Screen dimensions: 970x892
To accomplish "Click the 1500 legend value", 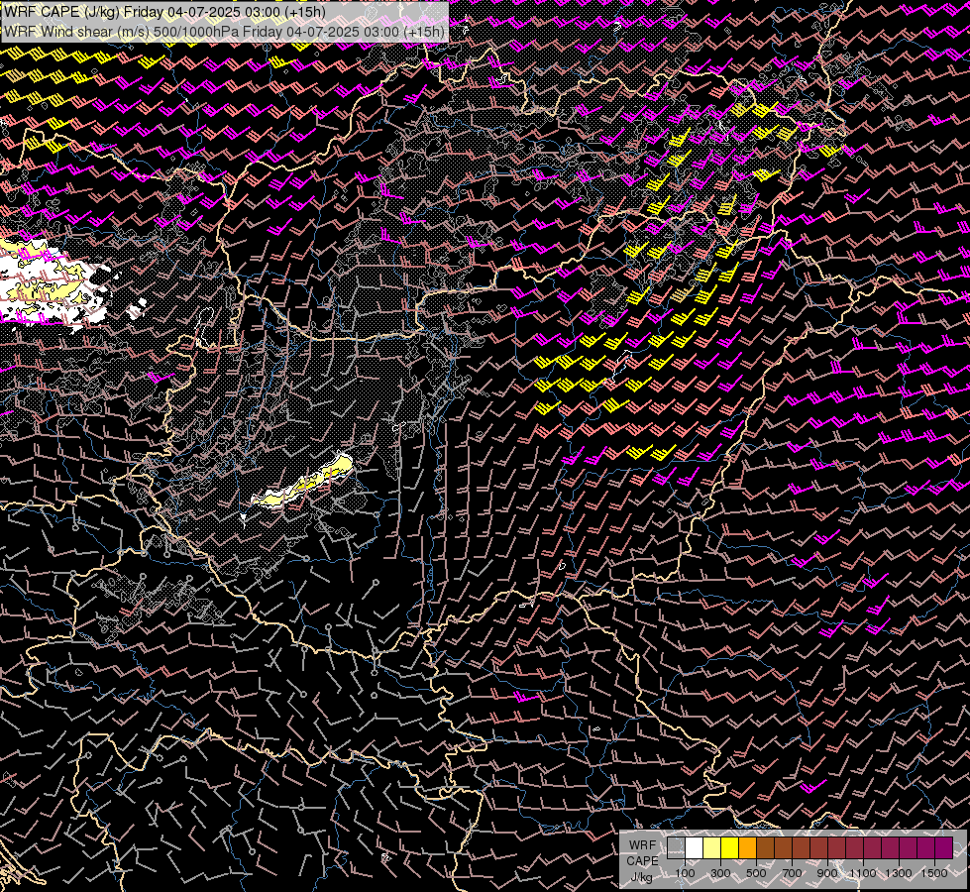I will click(x=934, y=873).
